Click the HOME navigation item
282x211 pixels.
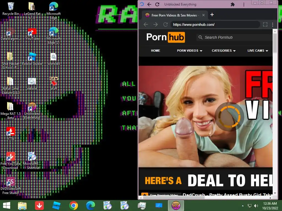(156, 51)
